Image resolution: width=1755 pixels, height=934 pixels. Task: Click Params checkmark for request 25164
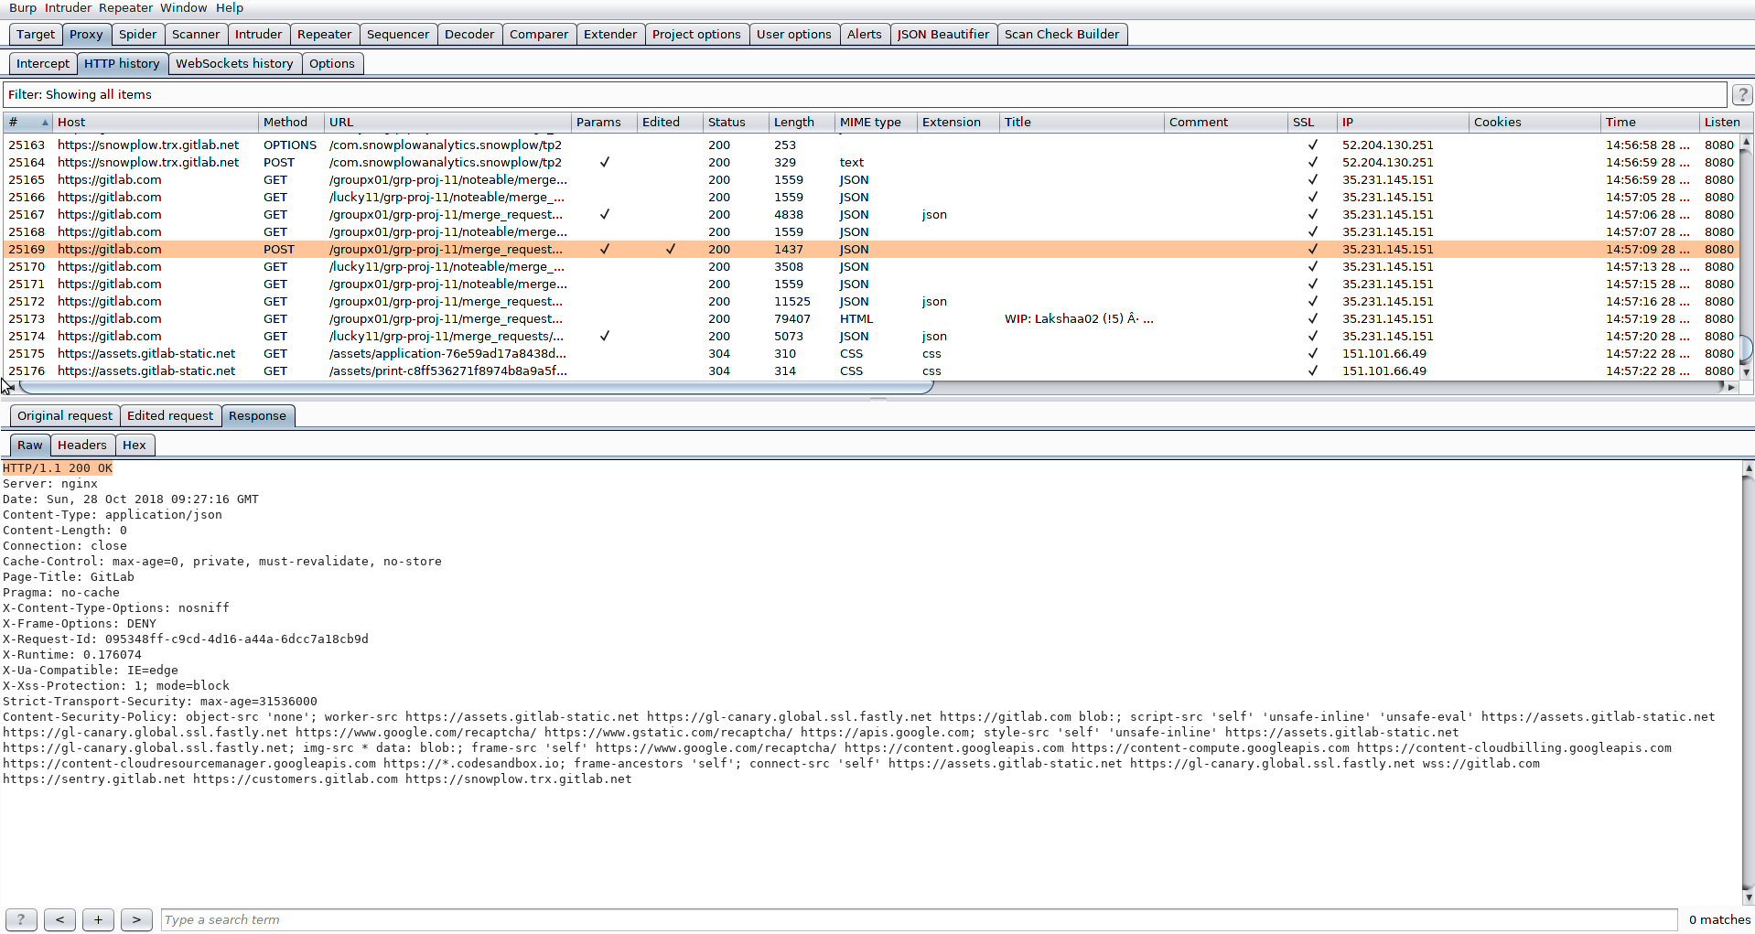pos(604,163)
